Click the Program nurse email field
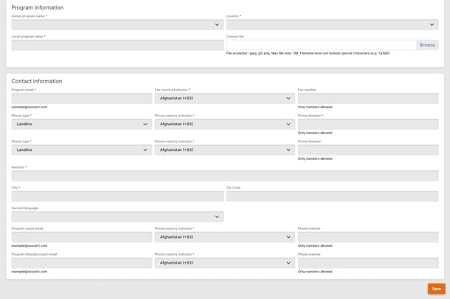450x299 pixels. [x=81, y=237]
